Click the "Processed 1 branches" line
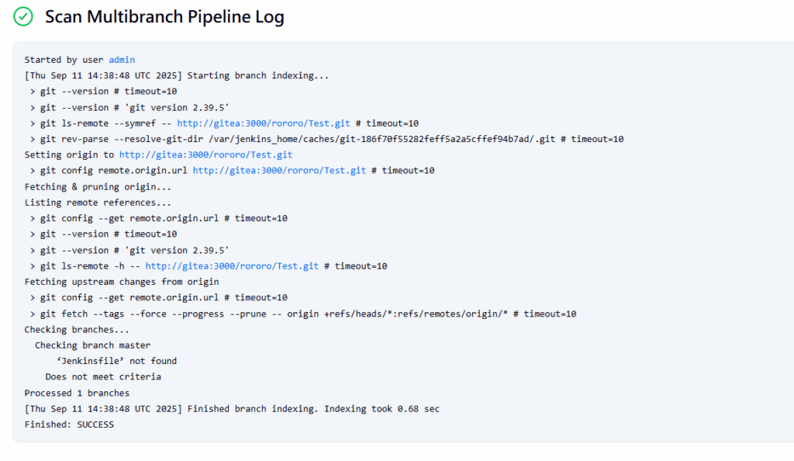Image resolution: width=794 pixels, height=461 pixels. tap(77, 393)
